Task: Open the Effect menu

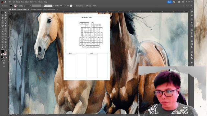Action: click(x=31, y=2)
